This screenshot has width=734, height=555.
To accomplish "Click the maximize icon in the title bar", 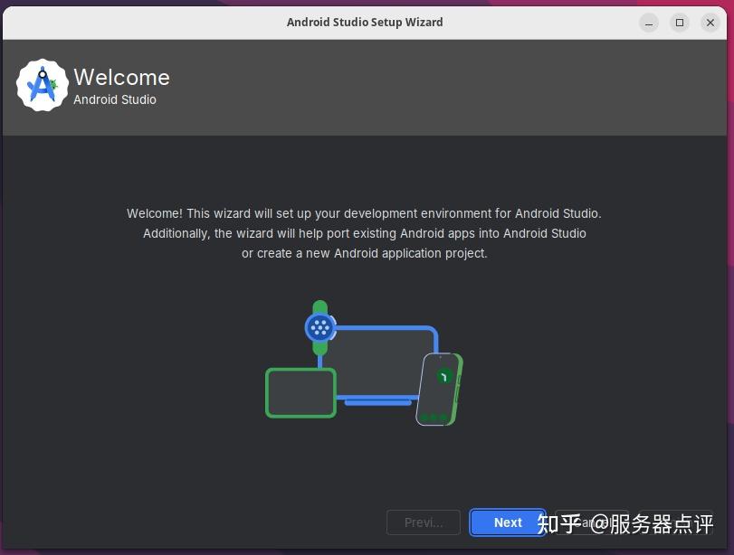I will tap(680, 22).
